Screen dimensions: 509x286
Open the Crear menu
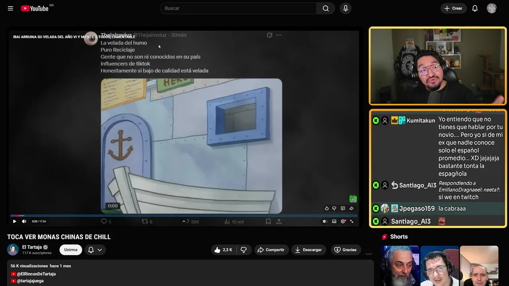pyautogui.click(x=453, y=8)
